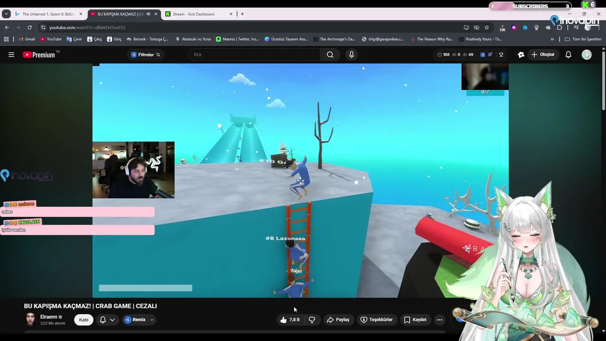Expand notification options chevron next to bell
The width and height of the screenshot is (606, 341).
(x=112, y=320)
